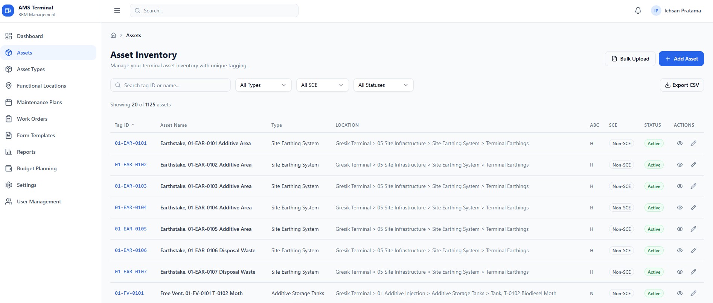Go to Work Orders in sidebar
Image resolution: width=713 pixels, height=303 pixels.
[32, 119]
